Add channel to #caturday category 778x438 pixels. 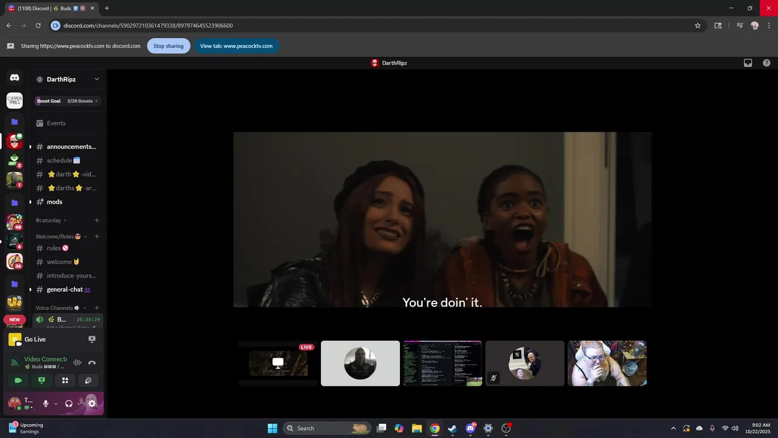pos(97,220)
